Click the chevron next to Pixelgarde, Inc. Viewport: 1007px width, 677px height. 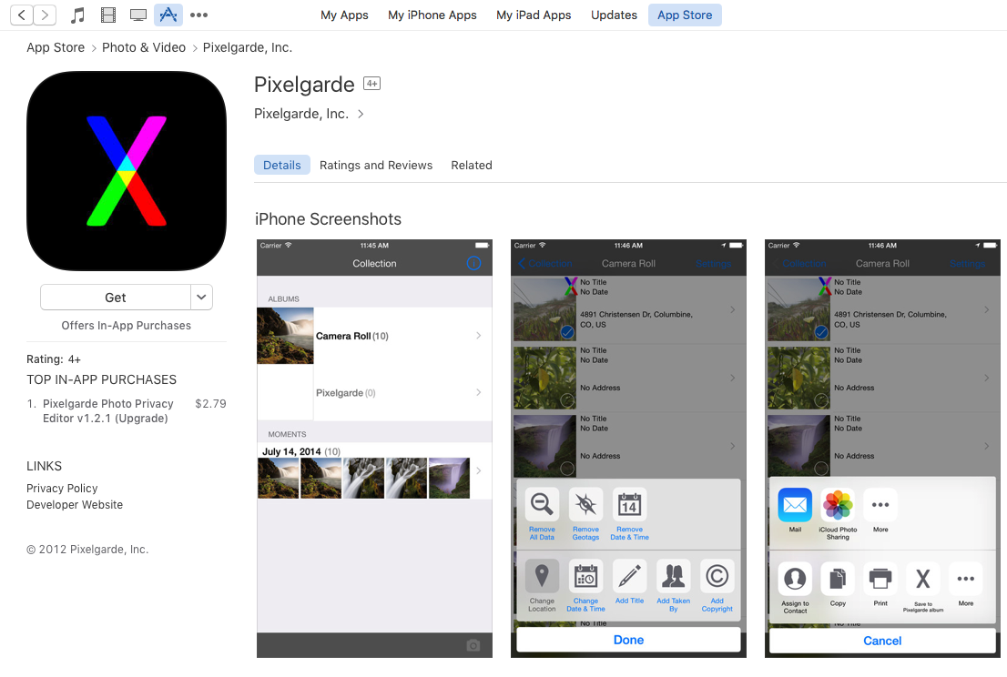(361, 115)
